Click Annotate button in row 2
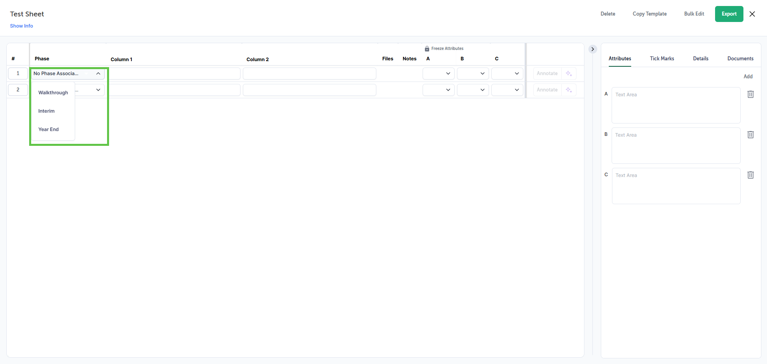767x364 pixels. [547, 90]
